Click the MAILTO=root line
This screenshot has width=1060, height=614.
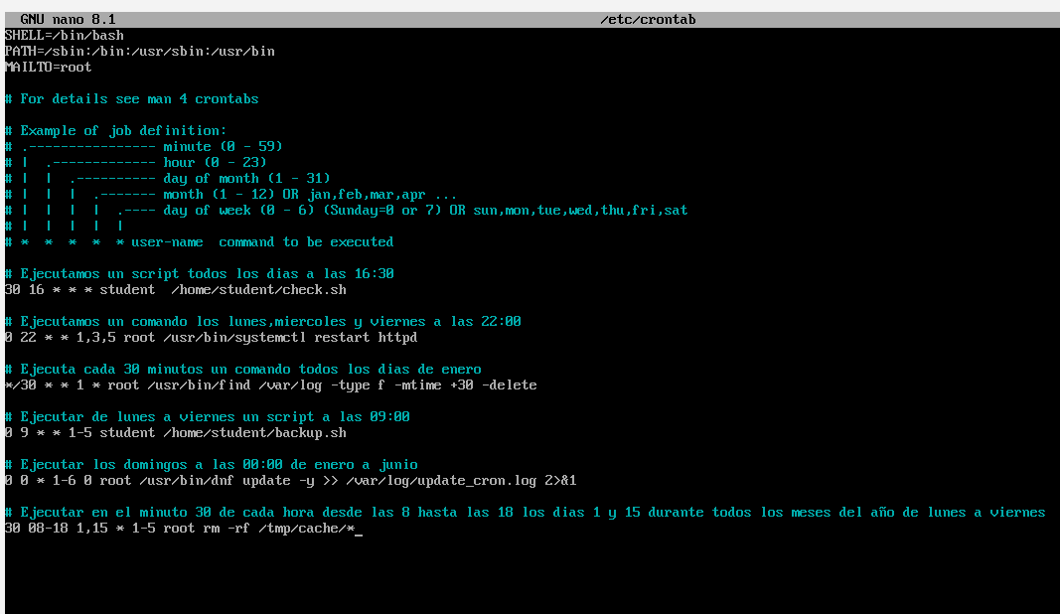pyautogui.click(x=48, y=67)
